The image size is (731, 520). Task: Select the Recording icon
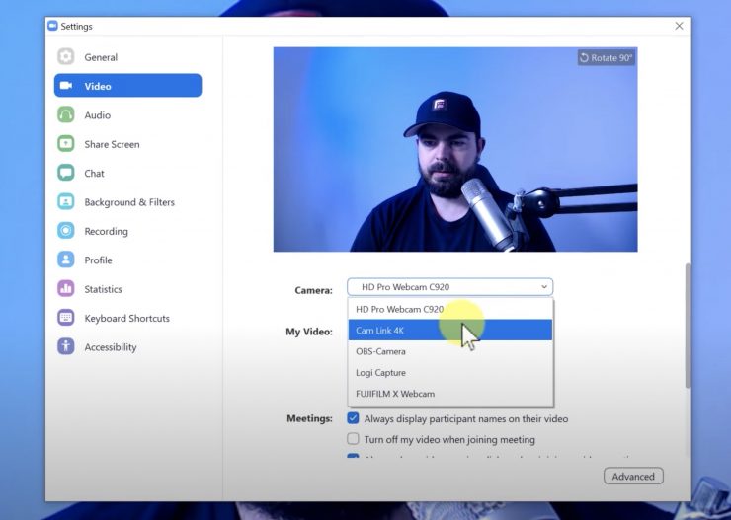(66, 231)
